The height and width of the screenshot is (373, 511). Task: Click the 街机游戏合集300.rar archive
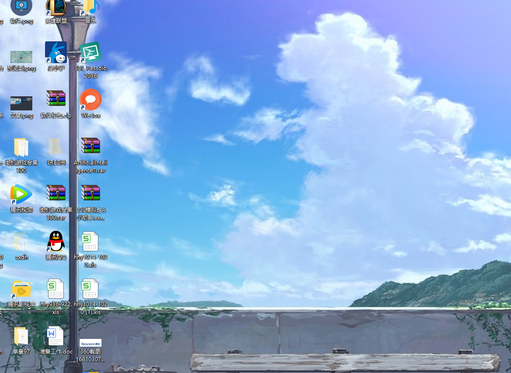click(56, 193)
